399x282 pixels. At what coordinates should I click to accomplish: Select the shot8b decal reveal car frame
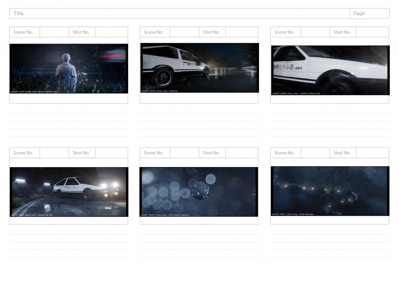[x=330, y=70]
